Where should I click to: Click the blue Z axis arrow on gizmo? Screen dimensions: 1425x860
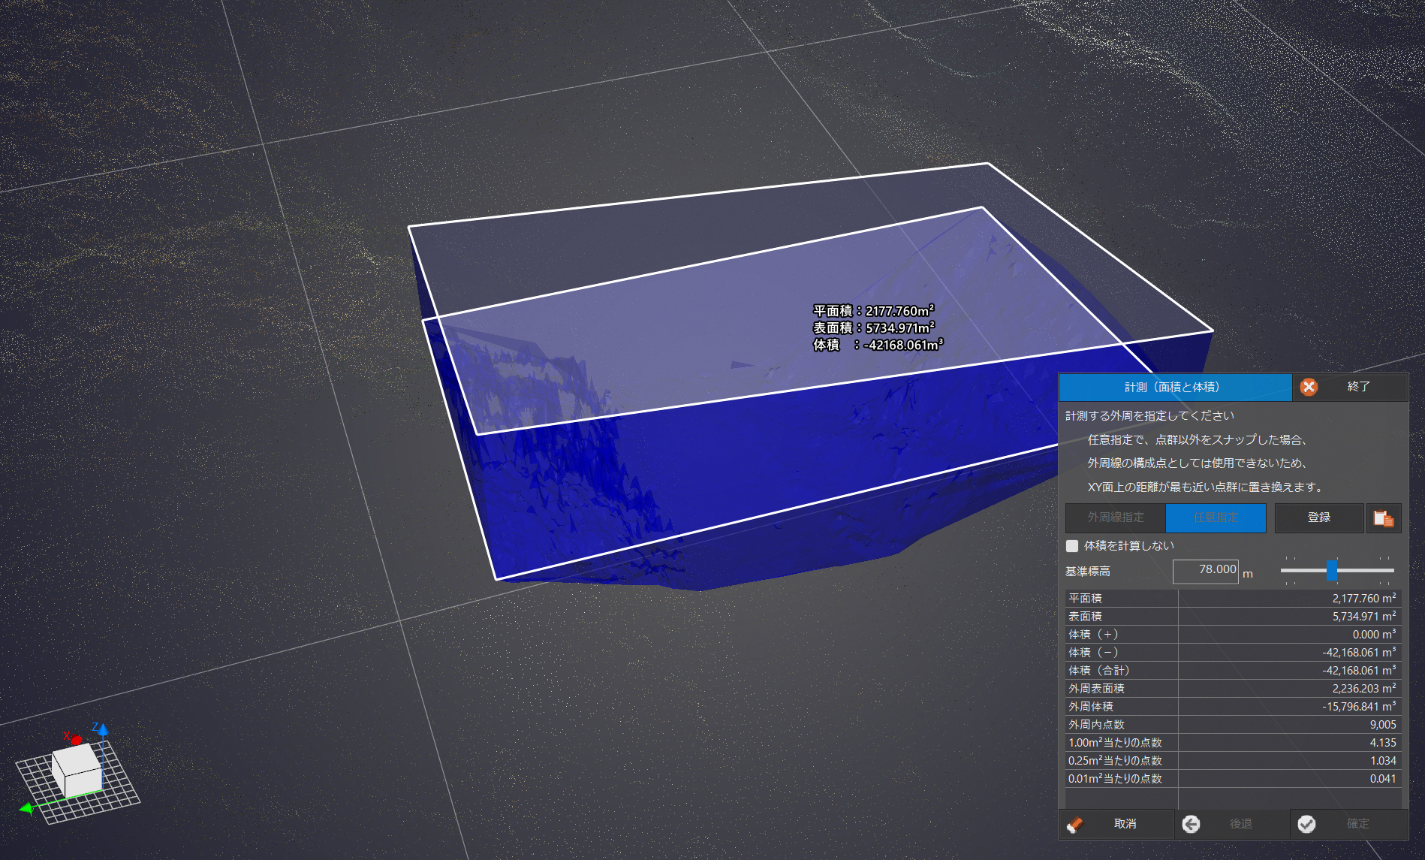[102, 729]
